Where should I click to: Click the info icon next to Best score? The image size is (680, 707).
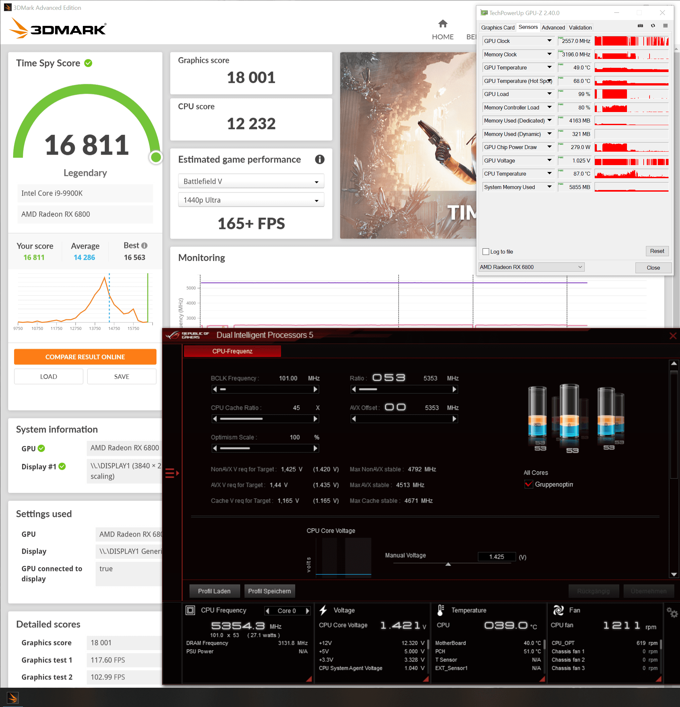144,246
